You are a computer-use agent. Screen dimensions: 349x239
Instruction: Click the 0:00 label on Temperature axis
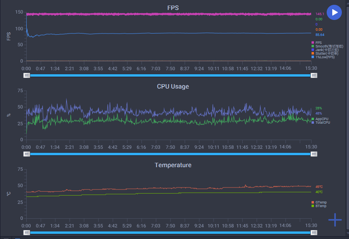(26, 225)
